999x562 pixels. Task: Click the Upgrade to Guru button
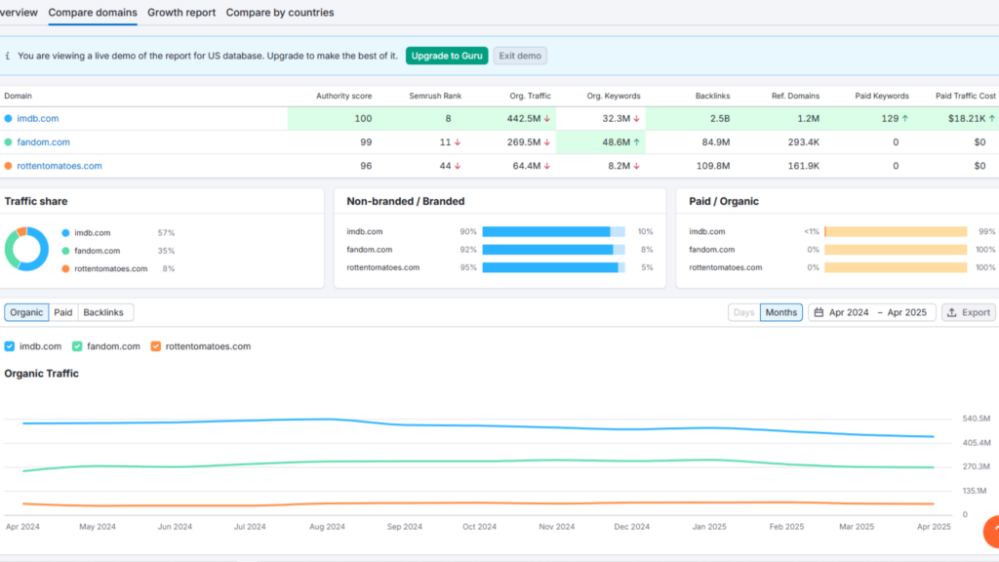point(447,56)
